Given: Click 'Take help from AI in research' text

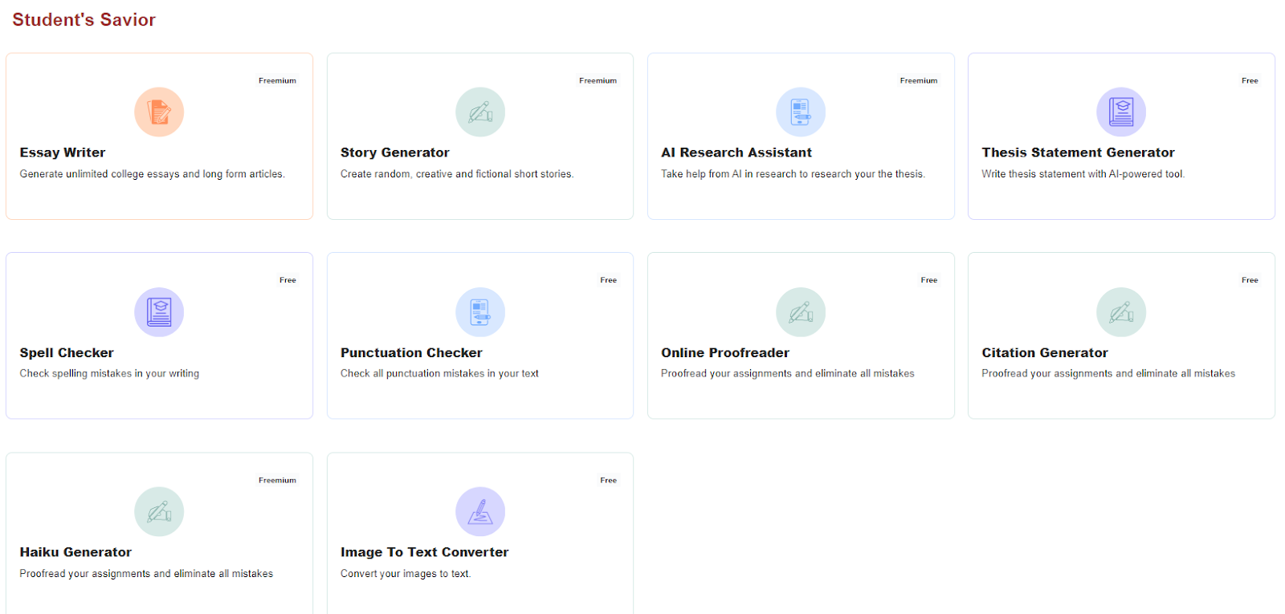Looking at the screenshot, I should click(793, 174).
